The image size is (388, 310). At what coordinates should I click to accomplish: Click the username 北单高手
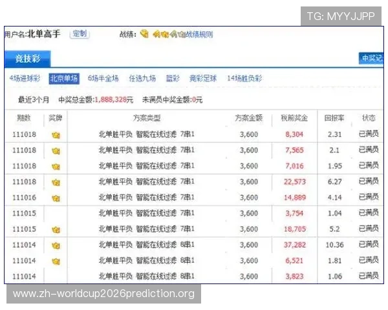click(43, 34)
